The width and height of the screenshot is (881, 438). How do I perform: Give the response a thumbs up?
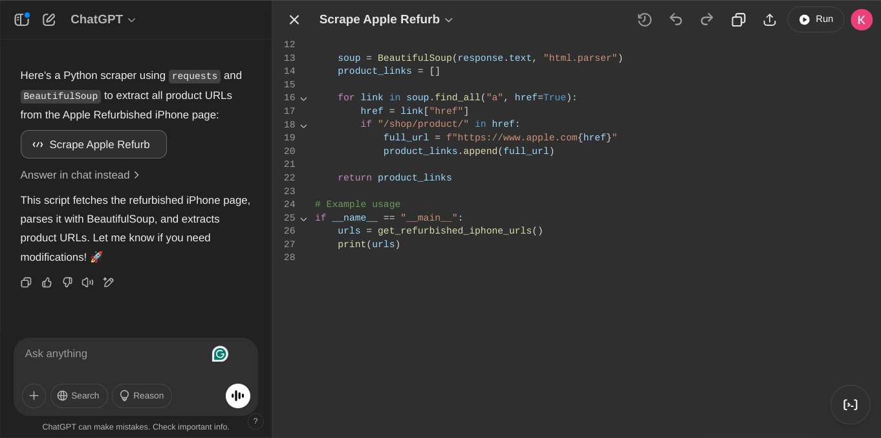coord(47,282)
